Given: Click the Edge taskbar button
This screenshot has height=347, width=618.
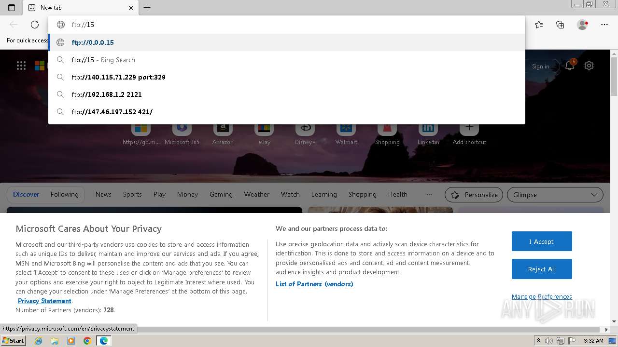Looking at the screenshot, I should (103, 341).
